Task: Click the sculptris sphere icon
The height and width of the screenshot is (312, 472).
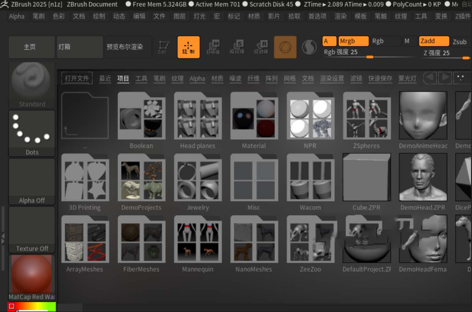Action: (309, 47)
